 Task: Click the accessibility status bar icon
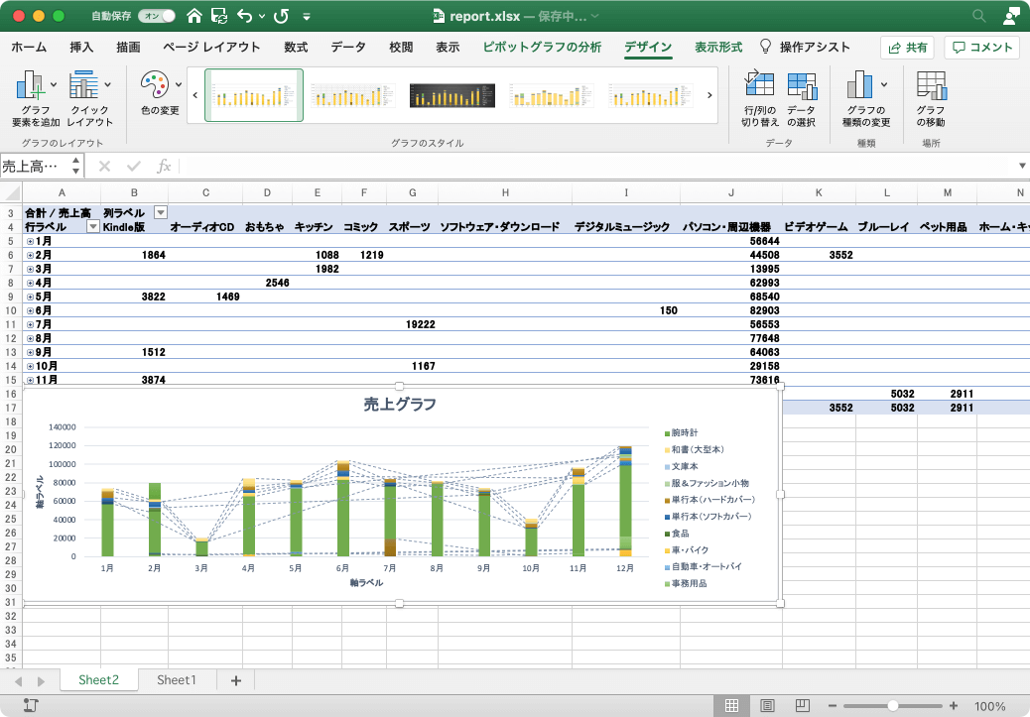[31, 706]
